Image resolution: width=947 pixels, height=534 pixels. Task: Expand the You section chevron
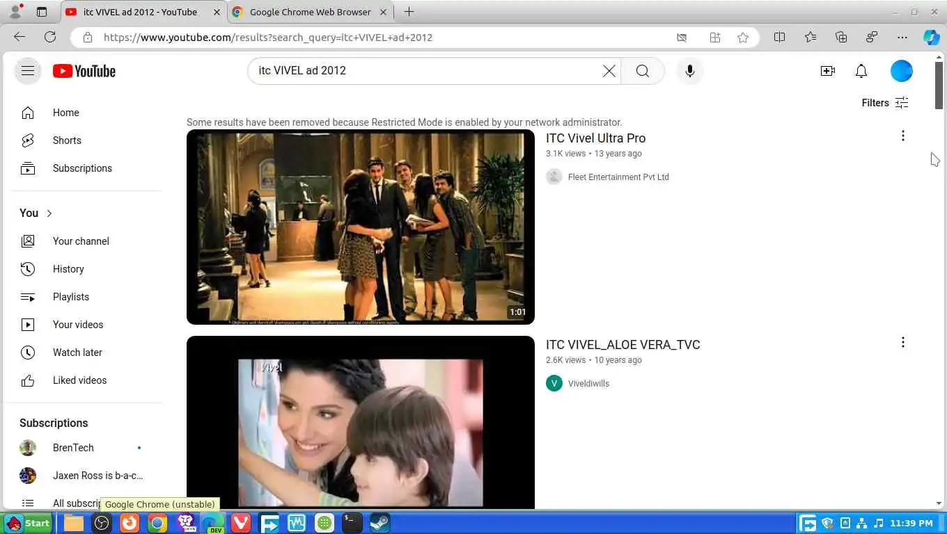click(x=49, y=213)
